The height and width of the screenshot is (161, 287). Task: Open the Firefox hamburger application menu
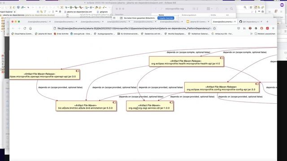(x=273, y=28)
